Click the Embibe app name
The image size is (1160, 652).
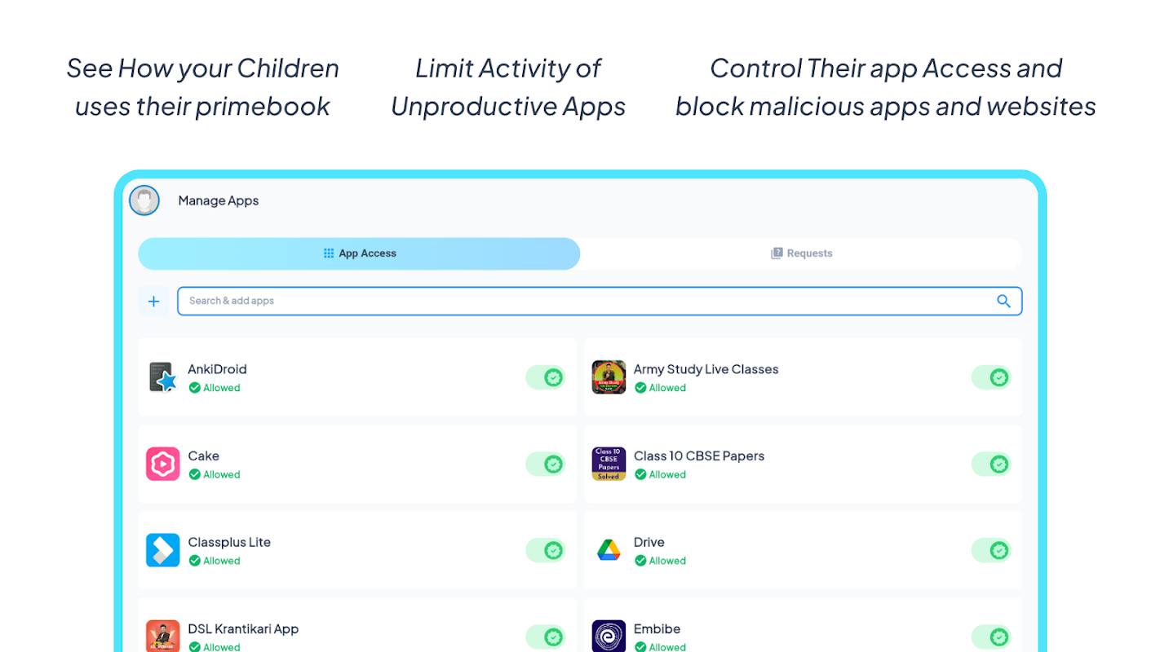tap(657, 628)
